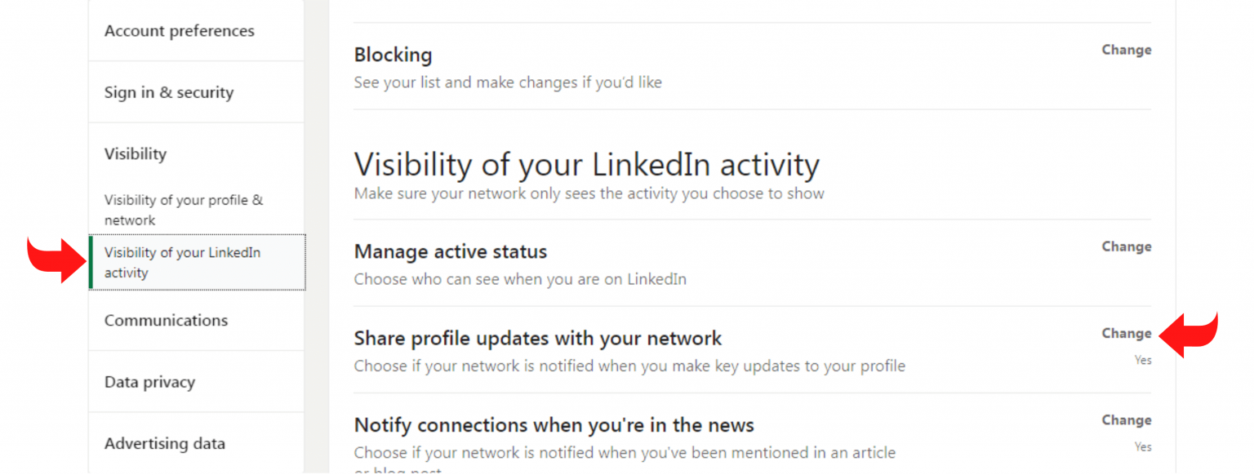Click the Yes status under news notifications
Image resolution: width=1254 pixels, height=475 pixels.
tap(1142, 446)
